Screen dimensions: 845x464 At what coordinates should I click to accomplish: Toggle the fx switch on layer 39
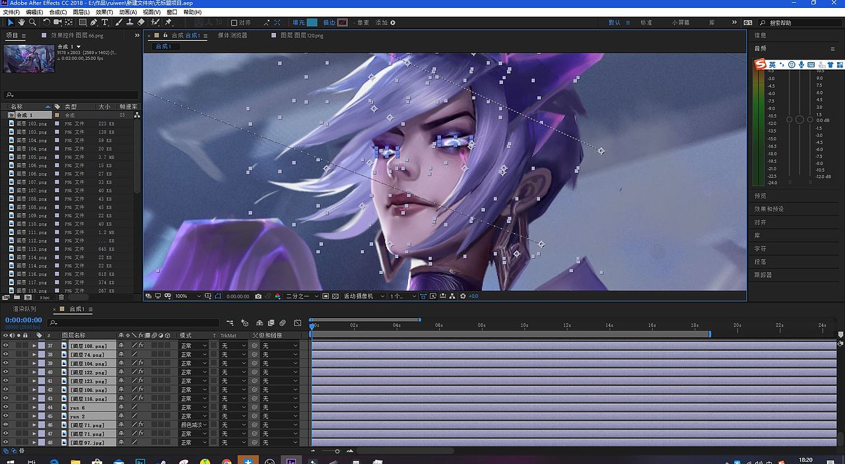141,364
